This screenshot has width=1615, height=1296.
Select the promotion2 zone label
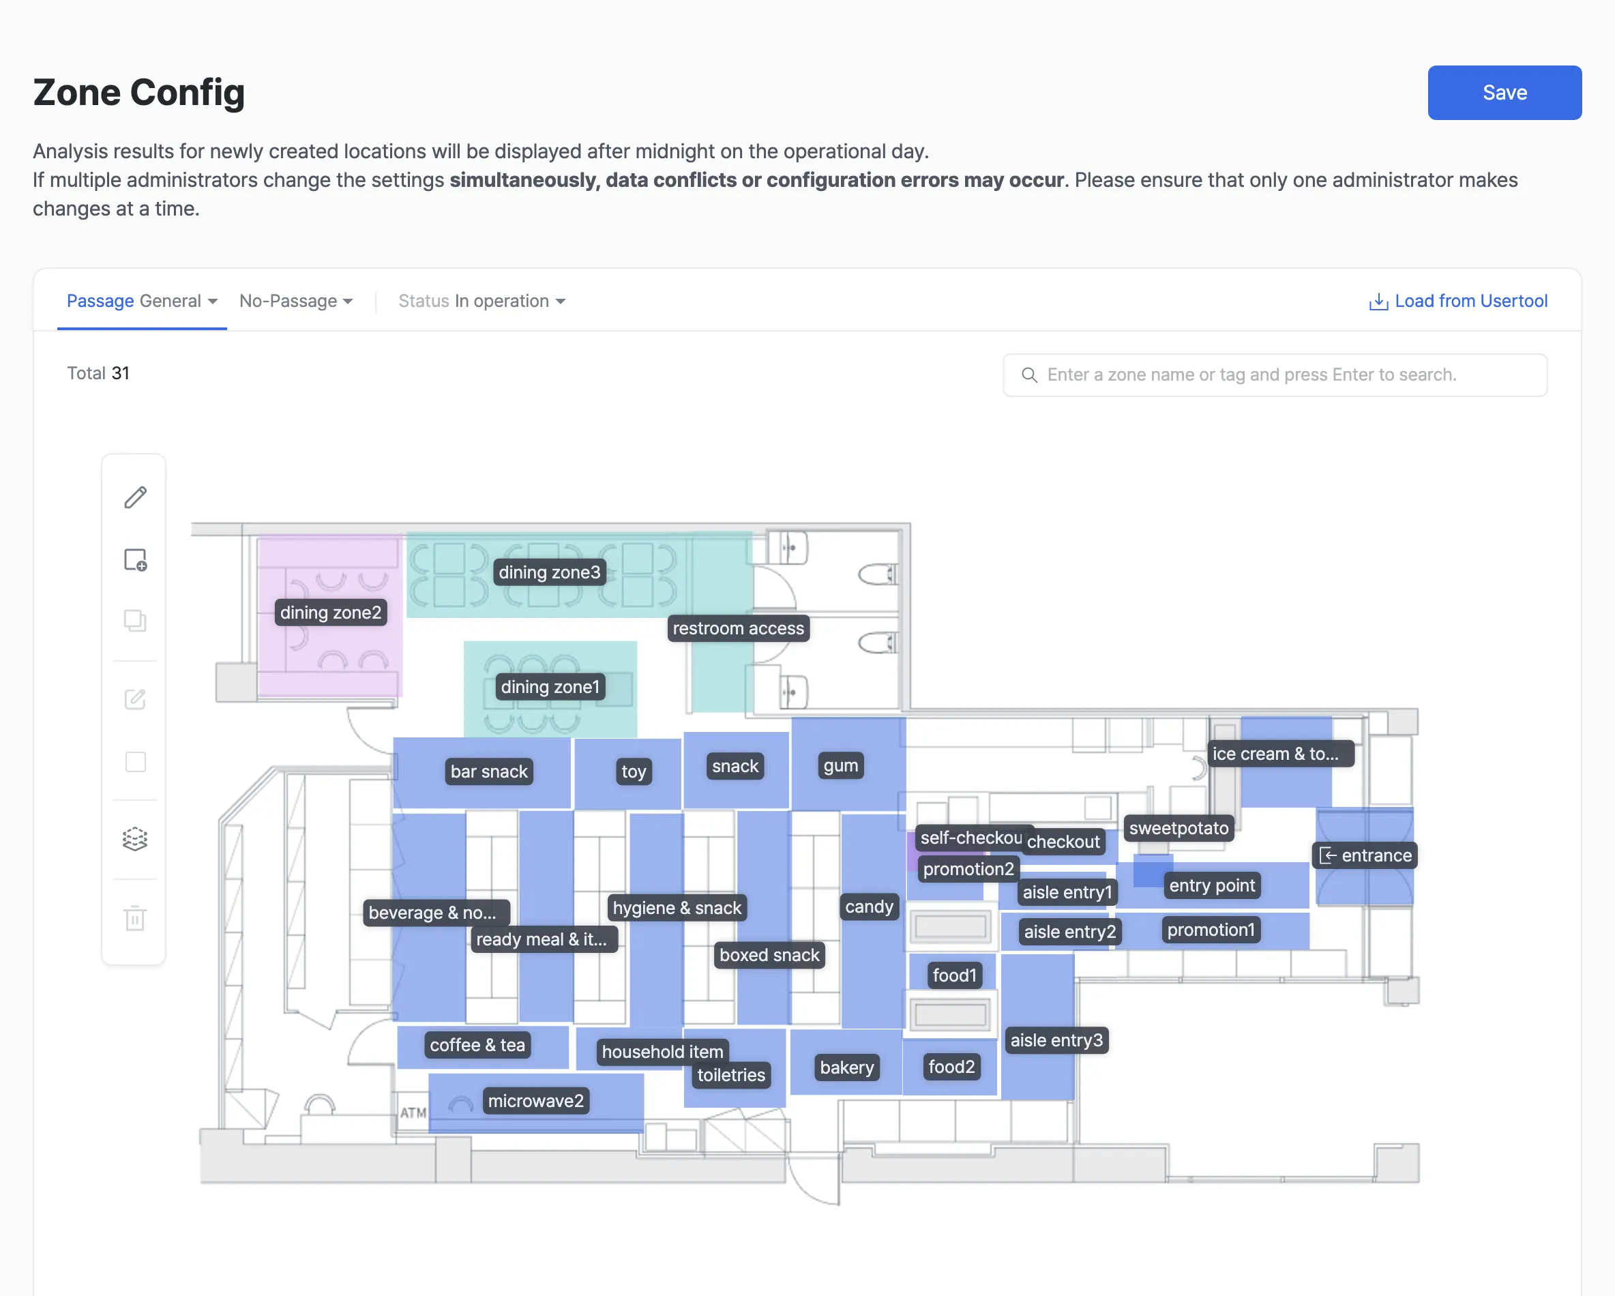pos(968,869)
